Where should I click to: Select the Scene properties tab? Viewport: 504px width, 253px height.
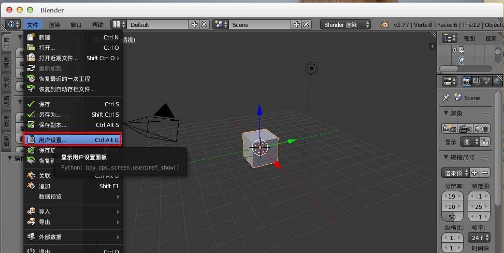pyautogui.click(x=487, y=81)
